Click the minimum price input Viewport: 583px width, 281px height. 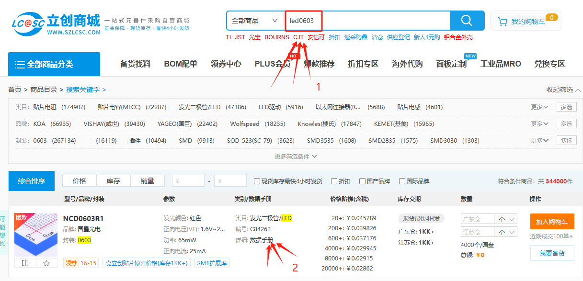188,181
